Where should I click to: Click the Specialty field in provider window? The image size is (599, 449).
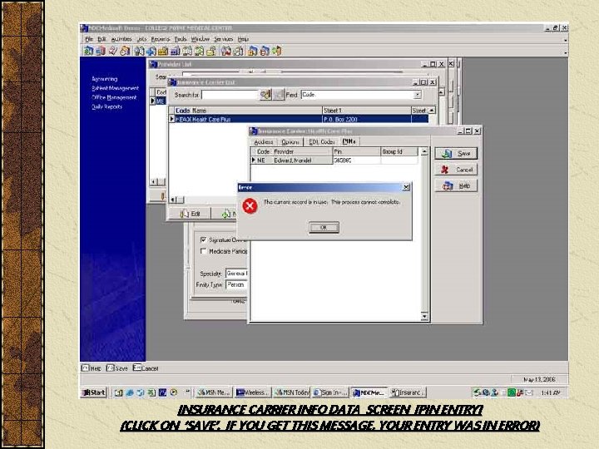(237, 274)
